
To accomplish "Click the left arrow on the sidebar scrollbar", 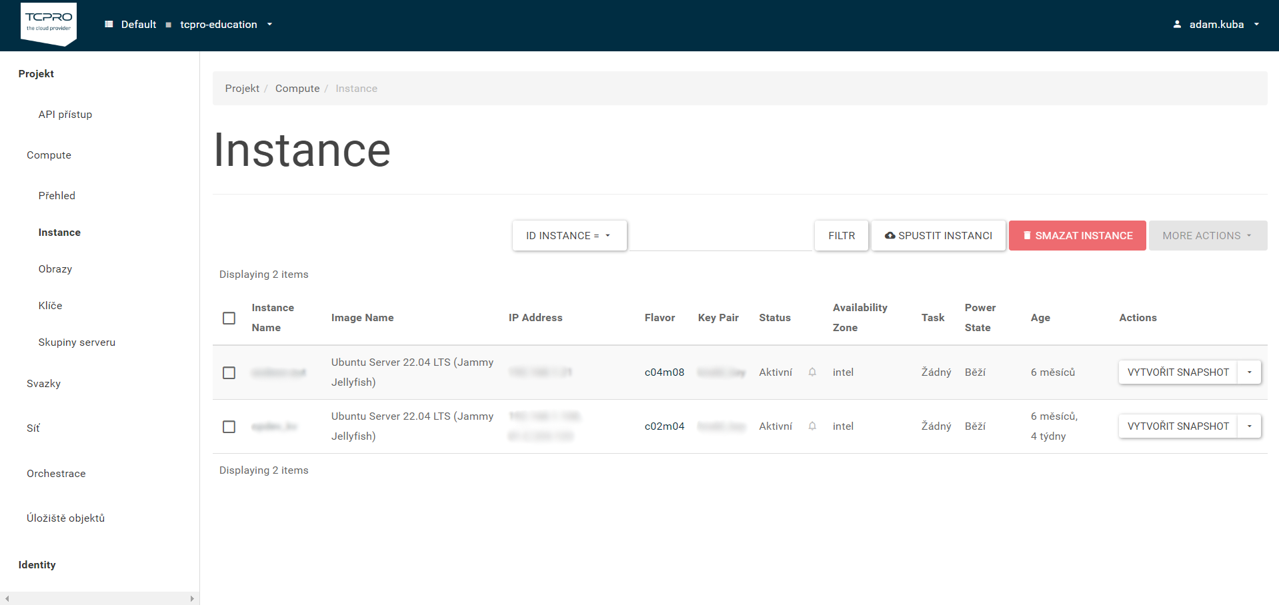I will [7, 598].
